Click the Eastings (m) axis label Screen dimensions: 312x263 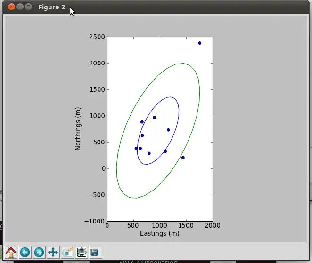click(x=160, y=233)
